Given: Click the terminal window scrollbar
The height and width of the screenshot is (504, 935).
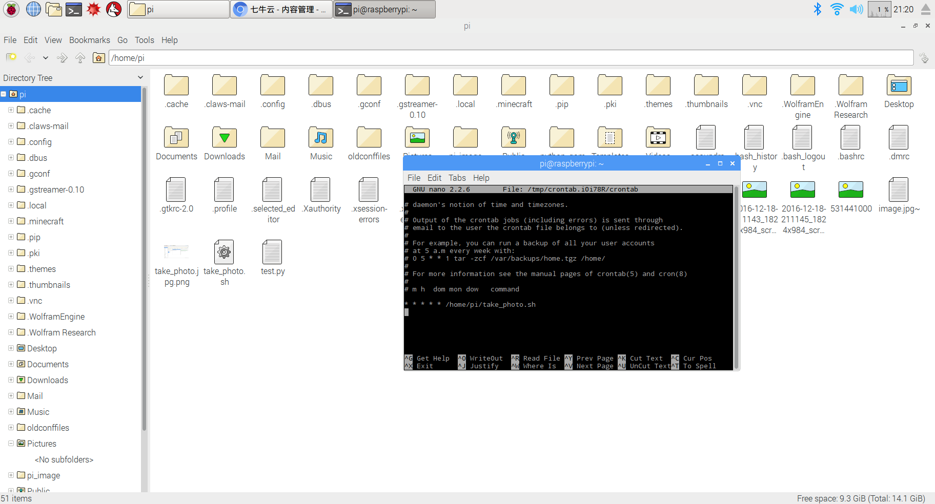Looking at the screenshot, I should (x=736, y=277).
